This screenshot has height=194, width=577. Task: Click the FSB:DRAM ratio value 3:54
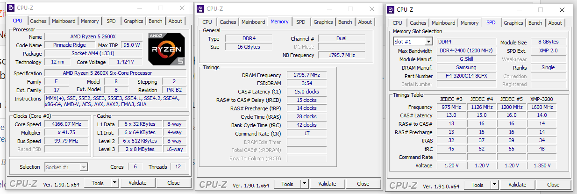point(306,83)
